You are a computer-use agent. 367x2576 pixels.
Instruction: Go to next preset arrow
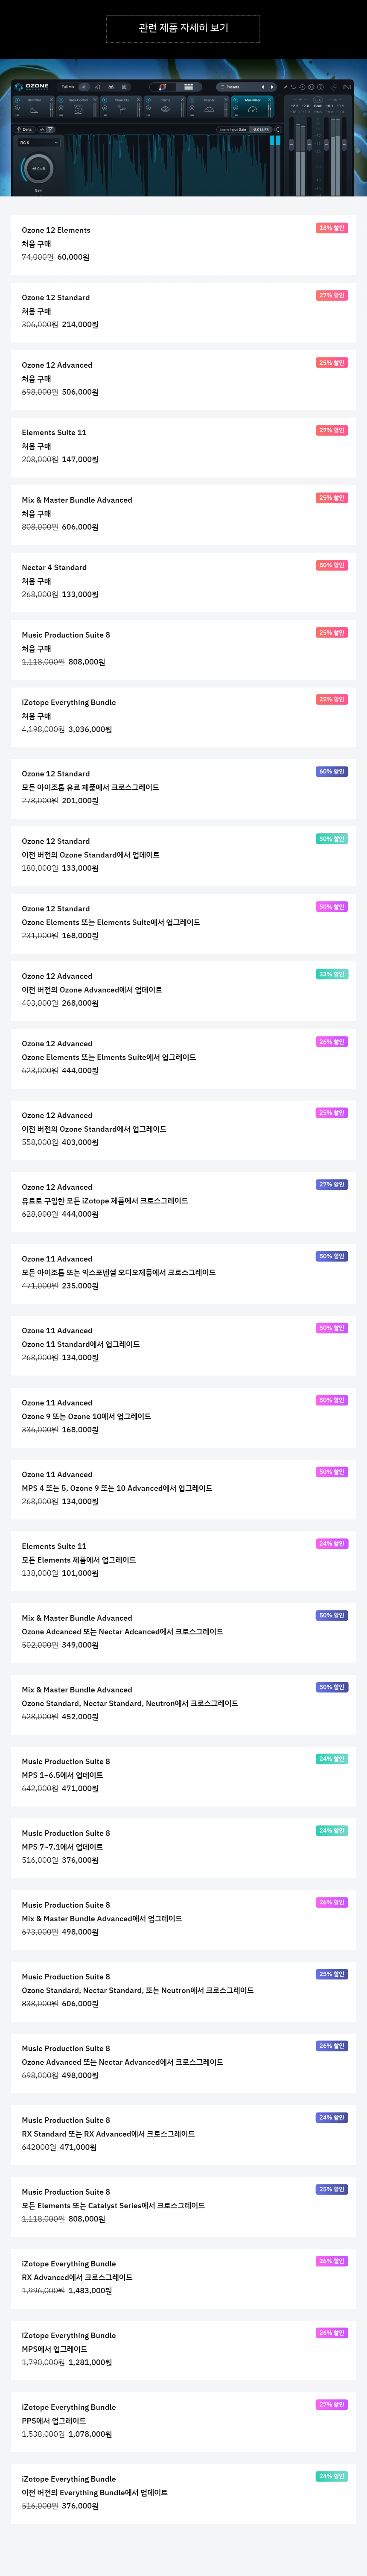coord(272,87)
